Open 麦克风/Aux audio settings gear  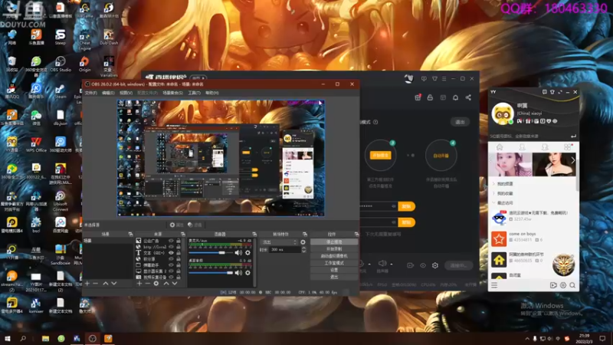click(x=247, y=253)
